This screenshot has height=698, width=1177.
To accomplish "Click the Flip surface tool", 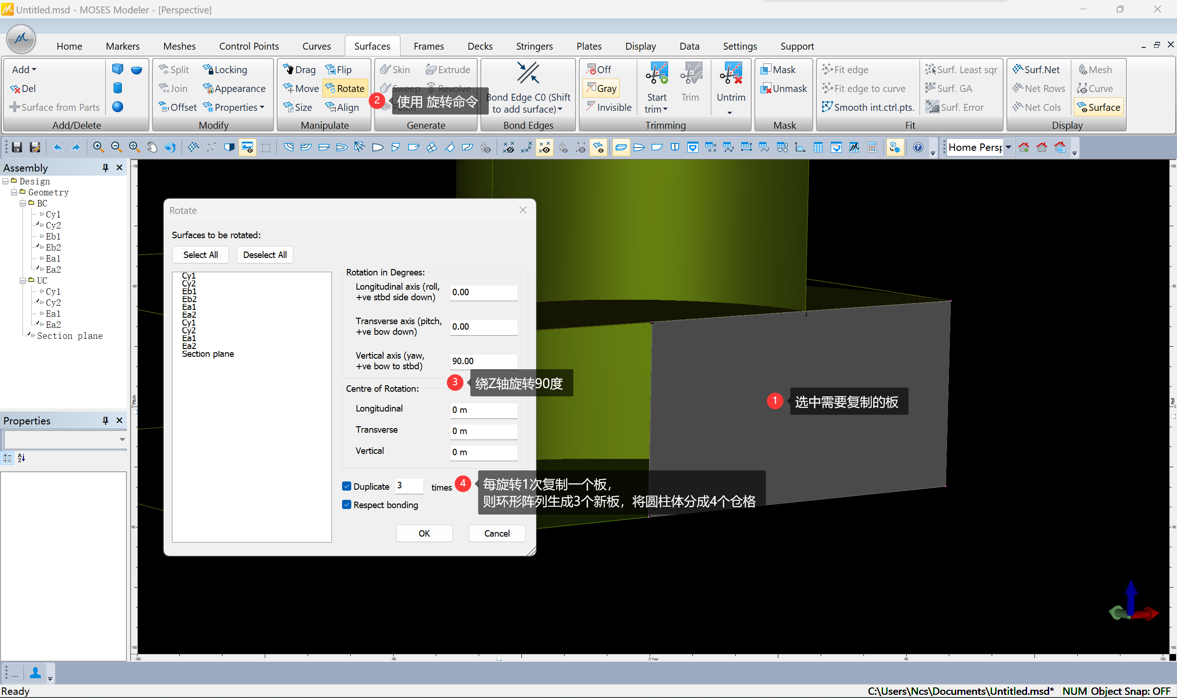I will (x=338, y=69).
